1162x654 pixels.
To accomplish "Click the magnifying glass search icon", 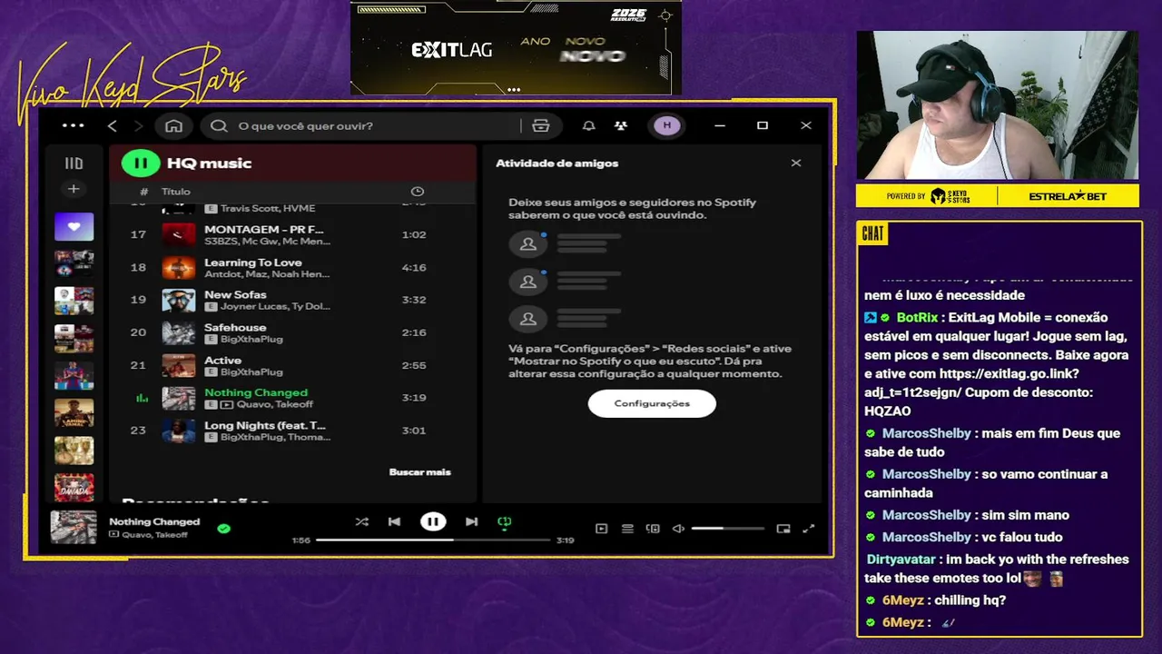I will tap(219, 125).
